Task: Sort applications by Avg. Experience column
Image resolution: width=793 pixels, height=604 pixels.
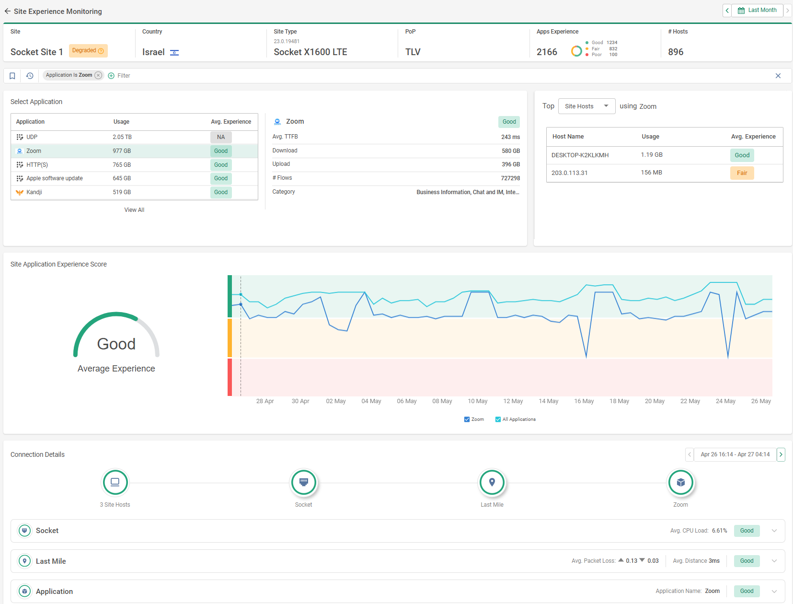Action: 231,122
